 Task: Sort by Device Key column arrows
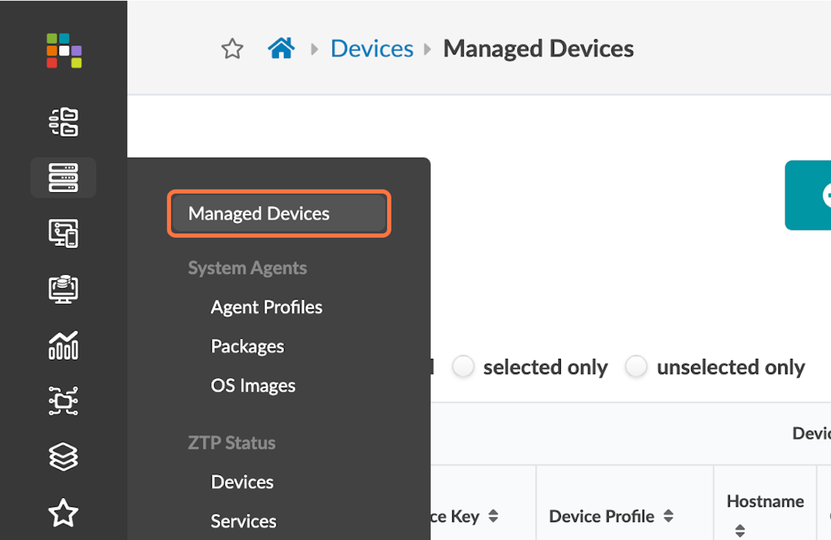pyautogui.click(x=494, y=516)
